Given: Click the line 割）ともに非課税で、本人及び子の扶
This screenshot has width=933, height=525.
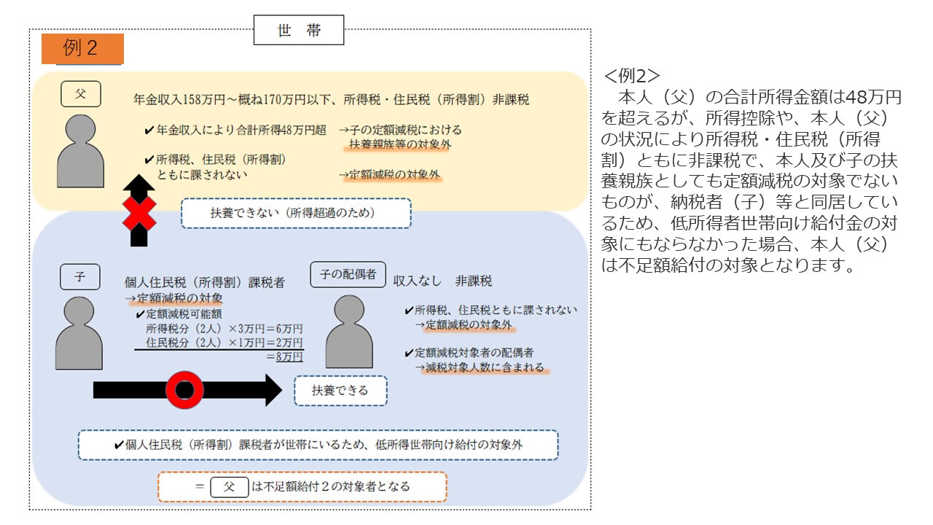Looking at the screenshot, I should click(750, 160).
